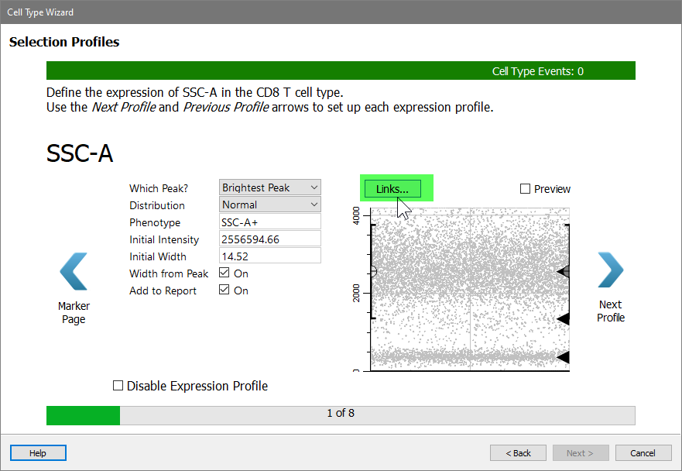This screenshot has height=471, width=682.
Task: Open the Which Peak dropdown
Action: (x=269, y=188)
